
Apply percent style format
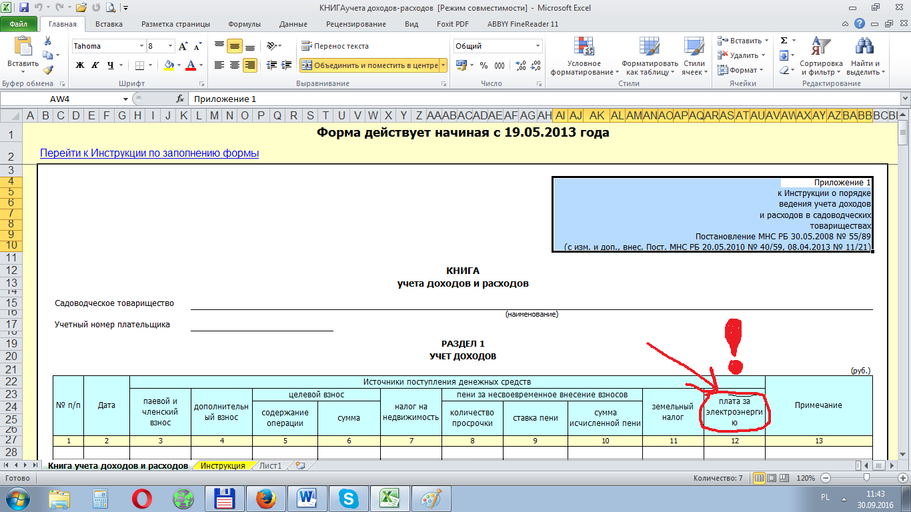click(484, 65)
